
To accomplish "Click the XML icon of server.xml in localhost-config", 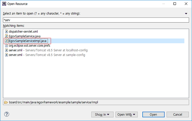I will pos(6,50).
